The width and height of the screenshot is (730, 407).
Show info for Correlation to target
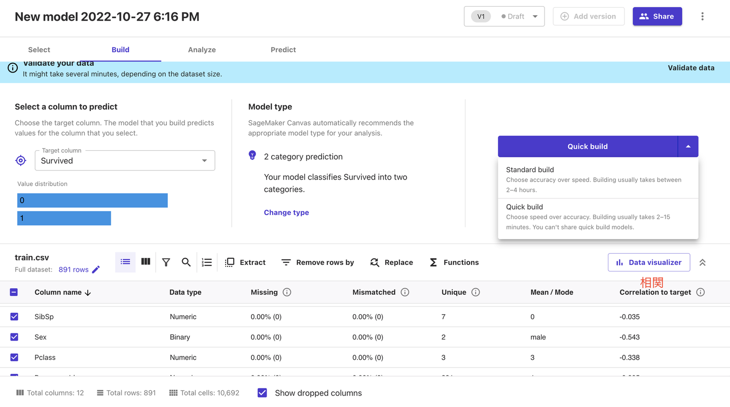pyautogui.click(x=700, y=292)
